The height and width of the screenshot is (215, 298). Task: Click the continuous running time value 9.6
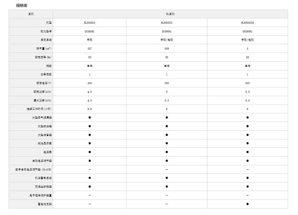[90, 109]
